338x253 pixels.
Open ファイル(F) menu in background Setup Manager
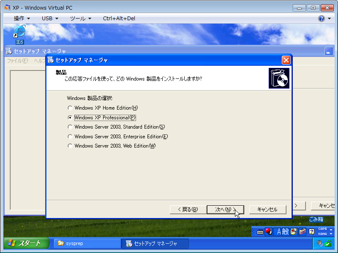click(x=18, y=61)
